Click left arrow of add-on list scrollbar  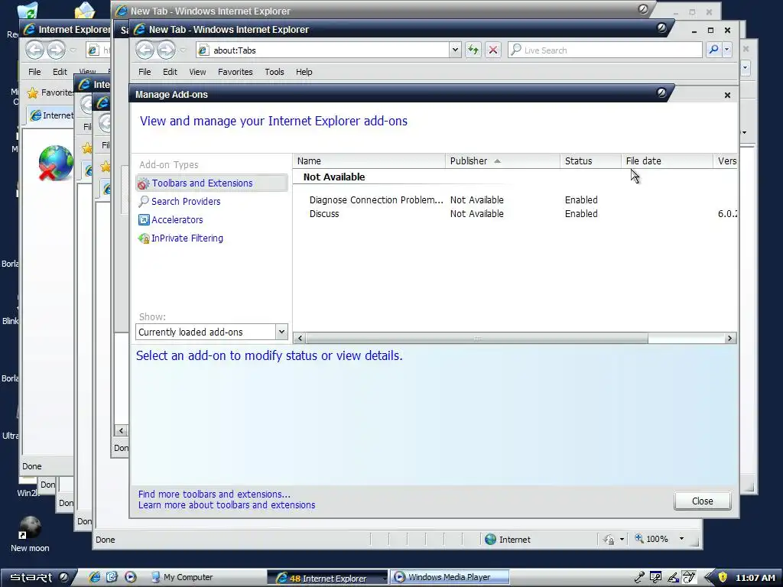(x=300, y=339)
